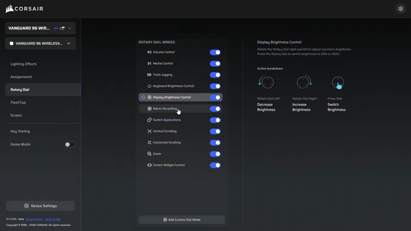This screenshot has height=231, width=411.
Task: Select the Keyboard Brightness Control mode label
Action: (x=173, y=86)
